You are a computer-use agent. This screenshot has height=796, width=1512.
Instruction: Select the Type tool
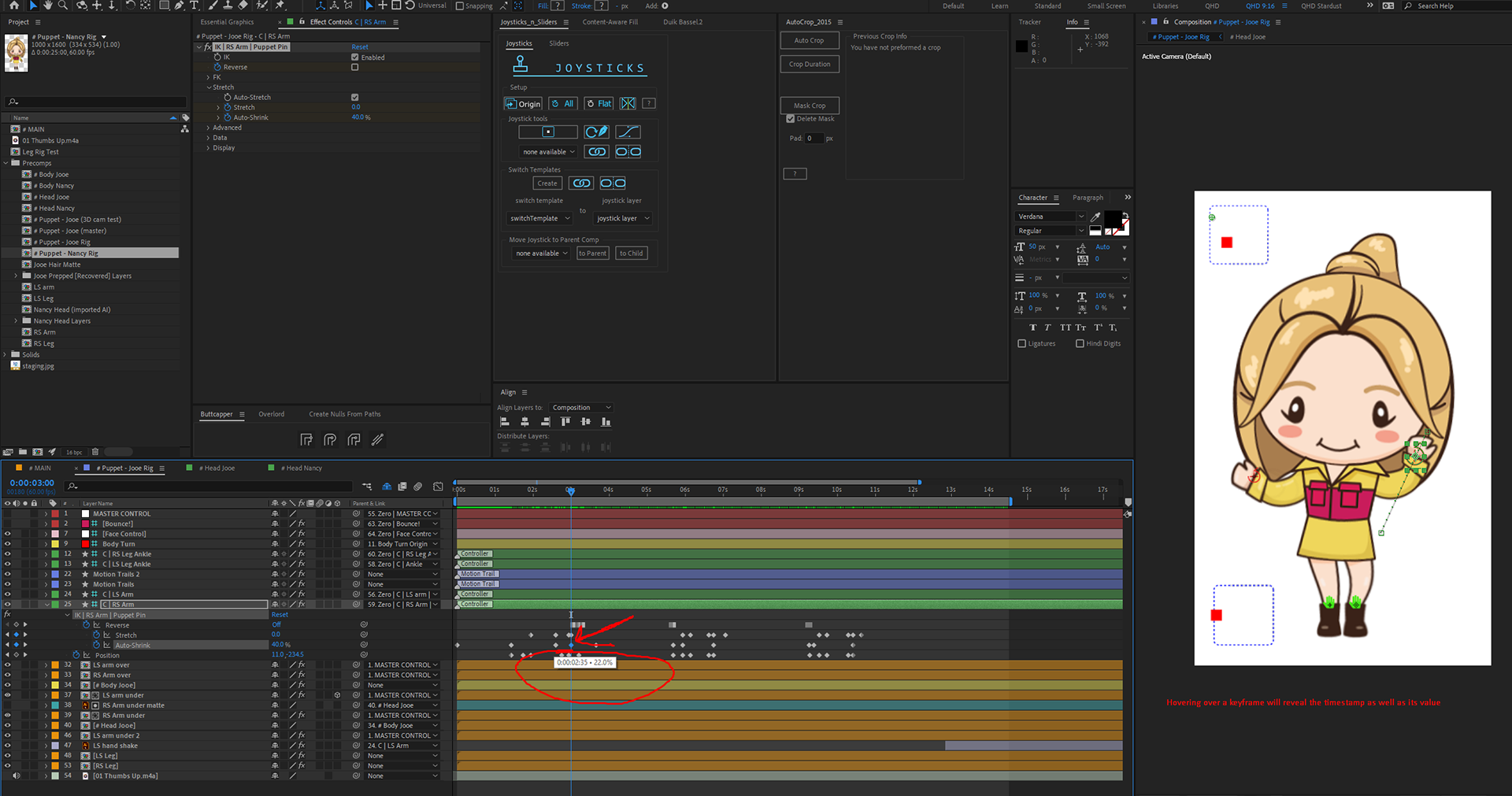click(x=194, y=5)
